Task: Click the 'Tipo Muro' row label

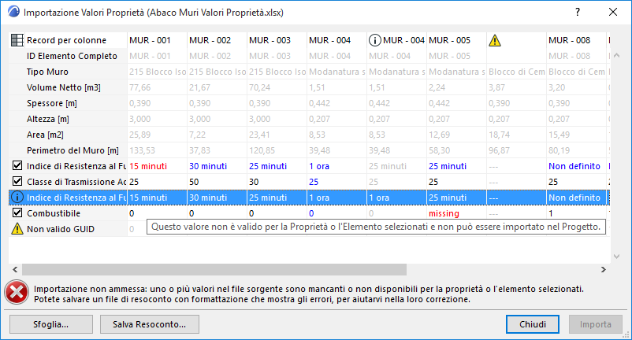Action: pos(47,72)
